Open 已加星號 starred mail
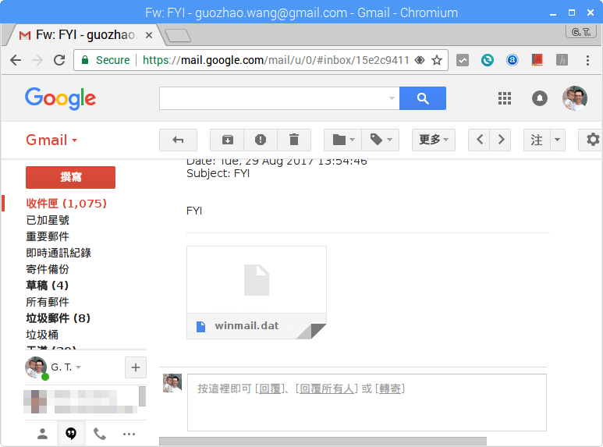 point(48,220)
